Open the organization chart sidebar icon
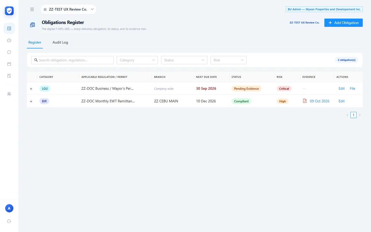This screenshot has height=232, width=371. 9,94
